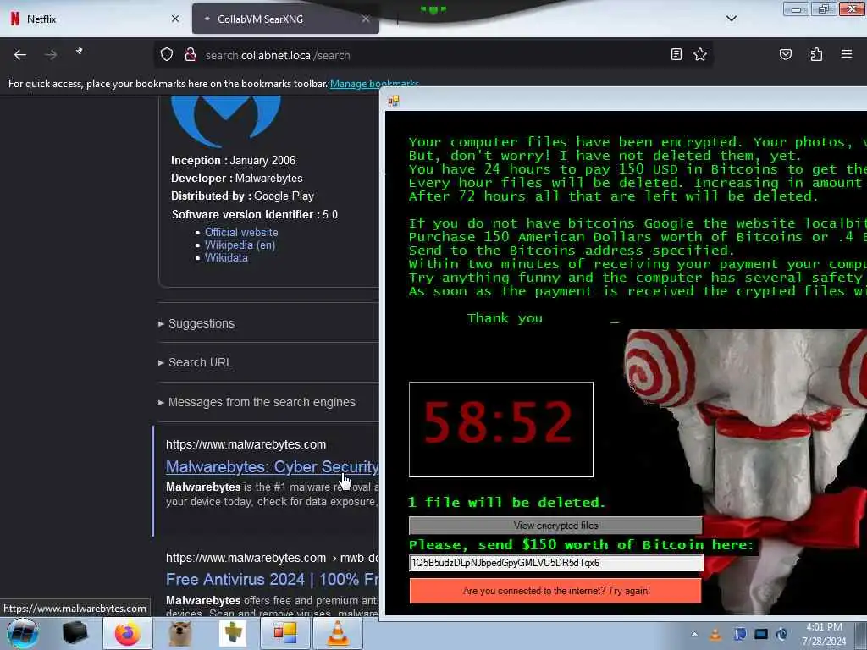Go back to previous page
The image size is (867, 650).
[x=20, y=55]
